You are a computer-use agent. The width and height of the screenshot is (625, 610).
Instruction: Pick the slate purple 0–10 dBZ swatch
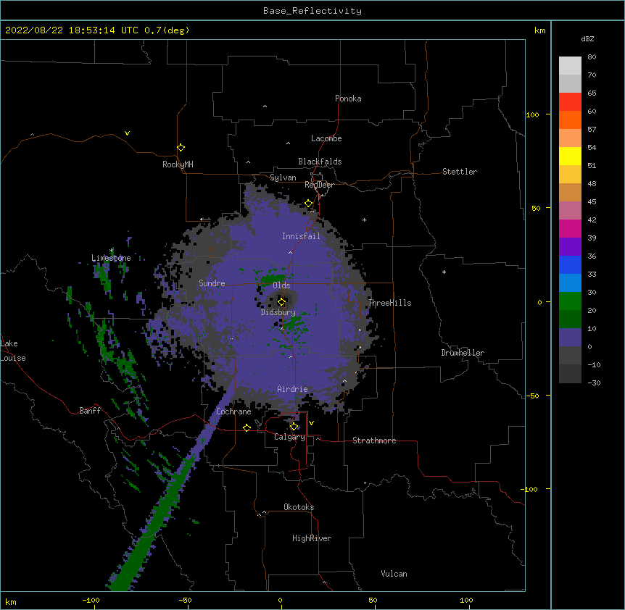570,338
